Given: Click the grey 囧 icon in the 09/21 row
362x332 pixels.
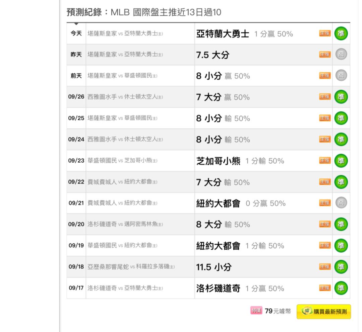Looking at the screenshot, I should [341, 203].
